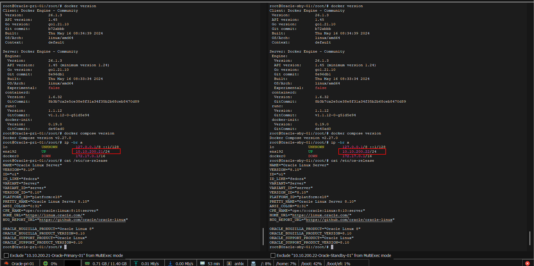Click the /: 8% disk usage entry
534x266 pixels.
266,264
